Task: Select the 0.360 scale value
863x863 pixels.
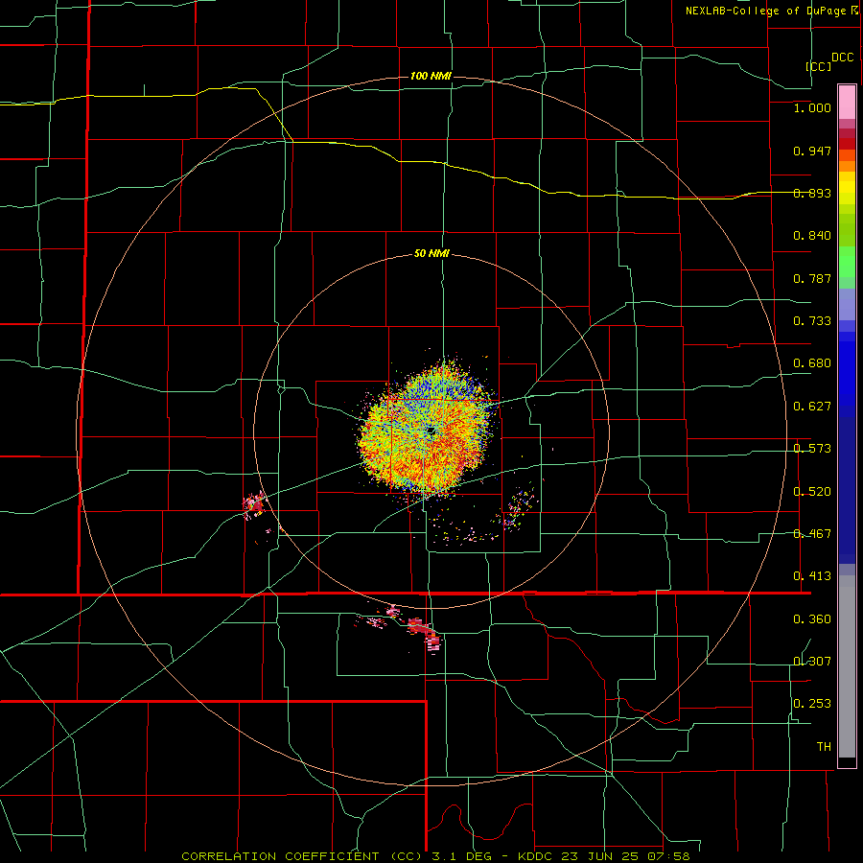Action: (812, 619)
